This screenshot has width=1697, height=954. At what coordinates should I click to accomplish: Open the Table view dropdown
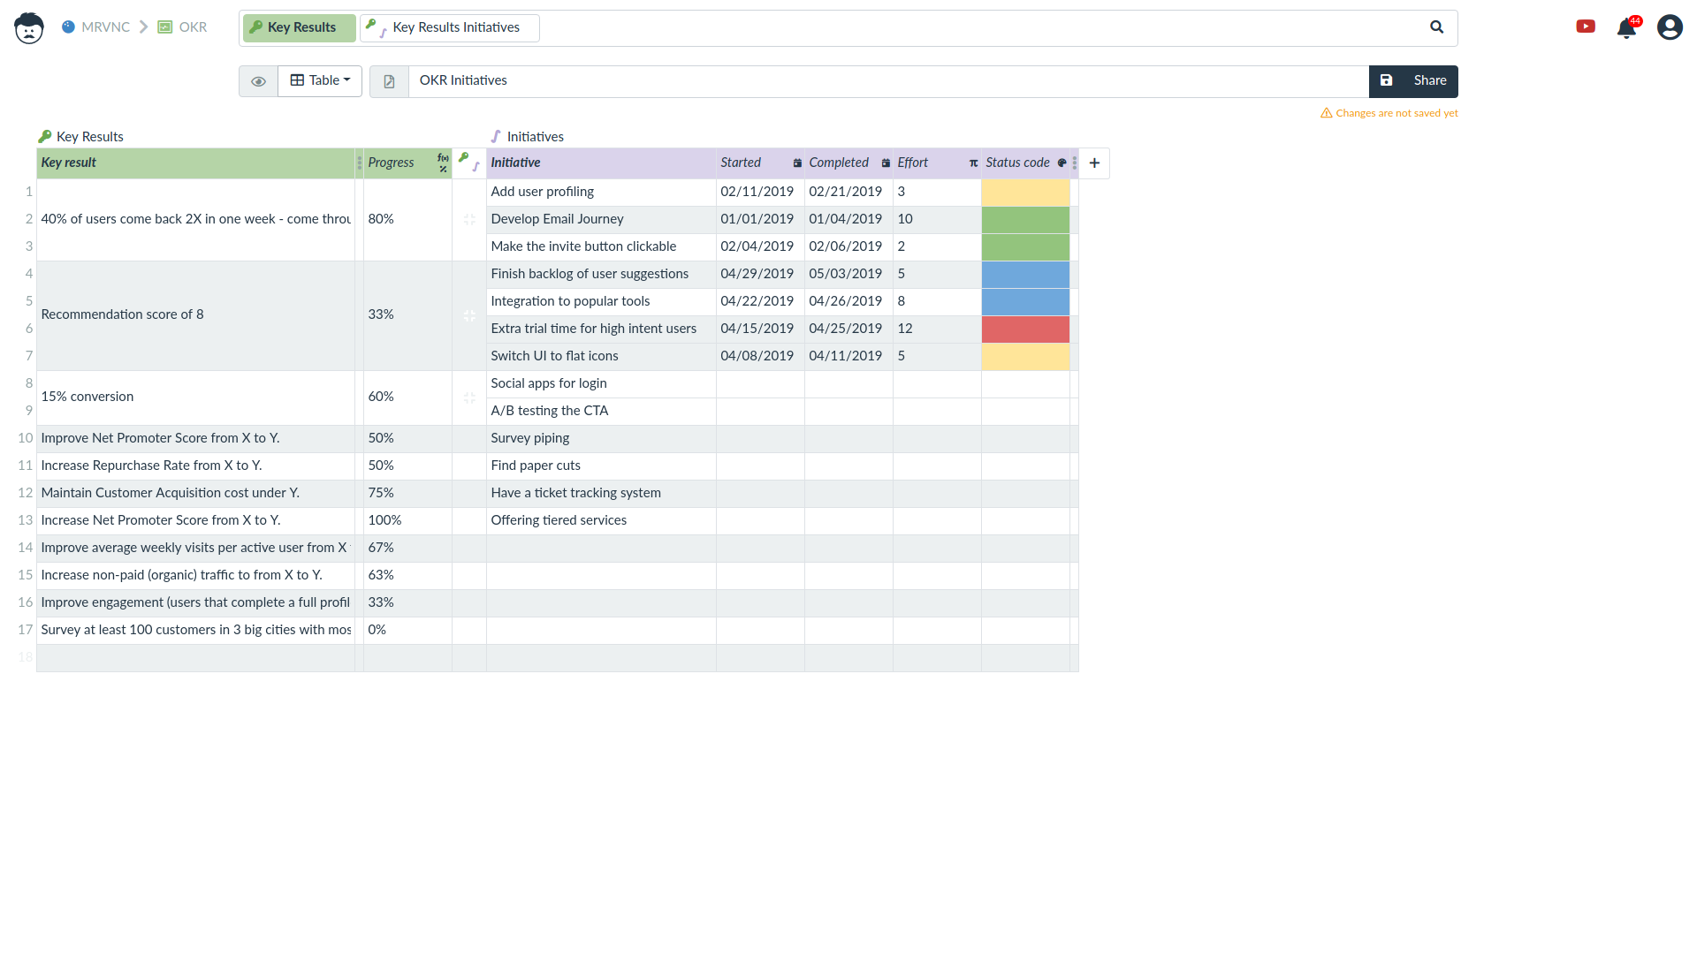click(320, 80)
